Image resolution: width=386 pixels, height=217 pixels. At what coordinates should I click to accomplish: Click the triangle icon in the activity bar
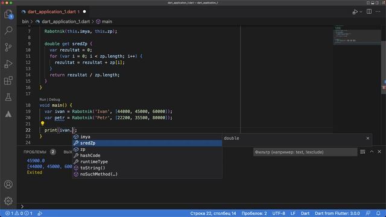click(8, 114)
